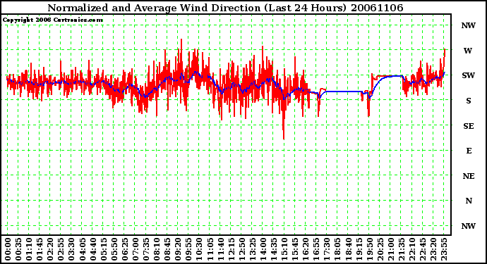The height and width of the screenshot is (264, 487).
Task: Click the "12:15" time axis label
Action: [x=231, y=249]
